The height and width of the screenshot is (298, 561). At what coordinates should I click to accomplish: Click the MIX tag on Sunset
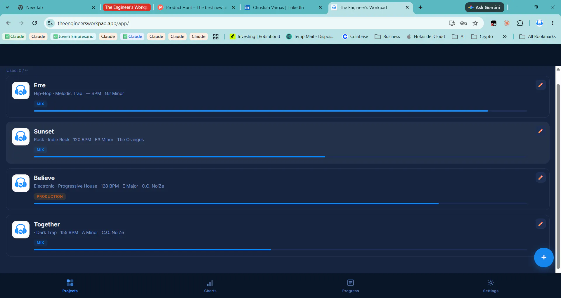coord(40,150)
